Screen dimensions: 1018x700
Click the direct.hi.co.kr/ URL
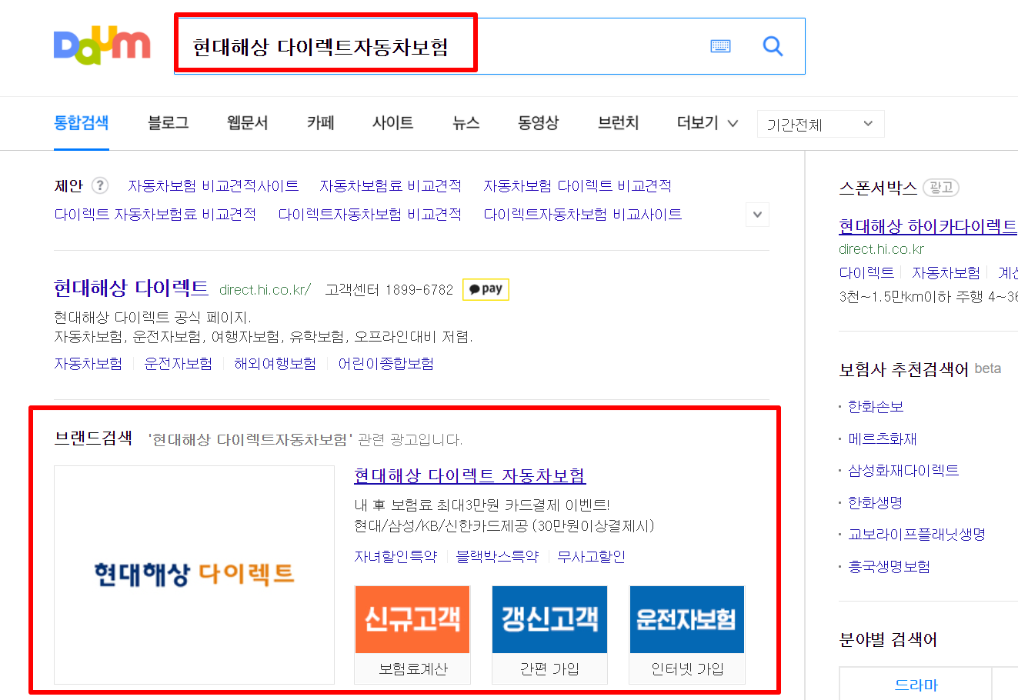[265, 290]
